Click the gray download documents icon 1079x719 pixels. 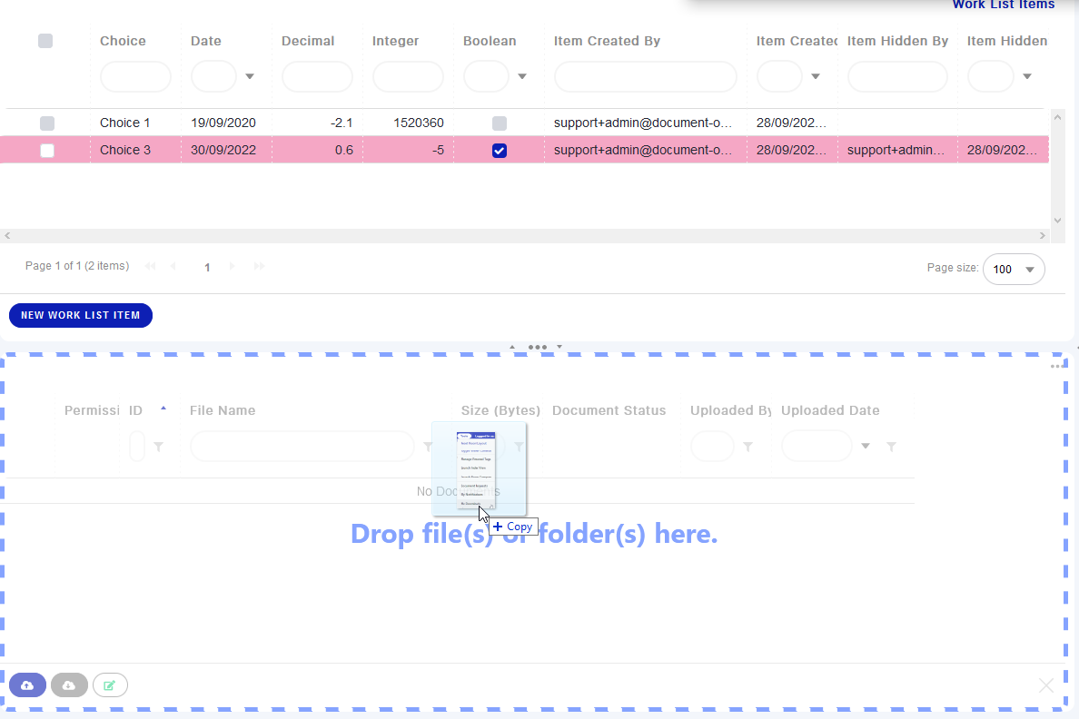(69, 685)
